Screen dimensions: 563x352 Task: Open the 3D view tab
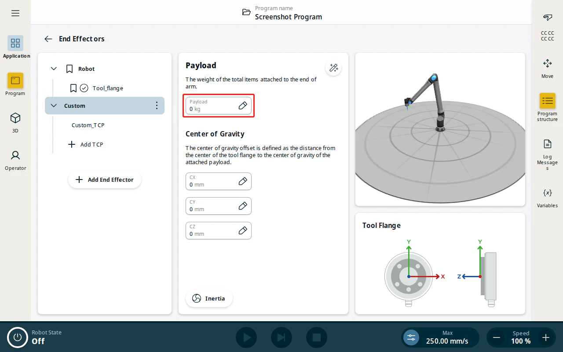click(x=15, y=122)
